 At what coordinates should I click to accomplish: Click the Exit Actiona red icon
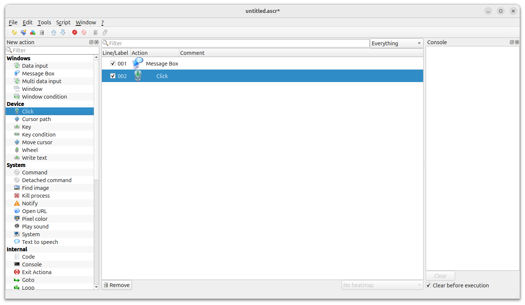17,272
